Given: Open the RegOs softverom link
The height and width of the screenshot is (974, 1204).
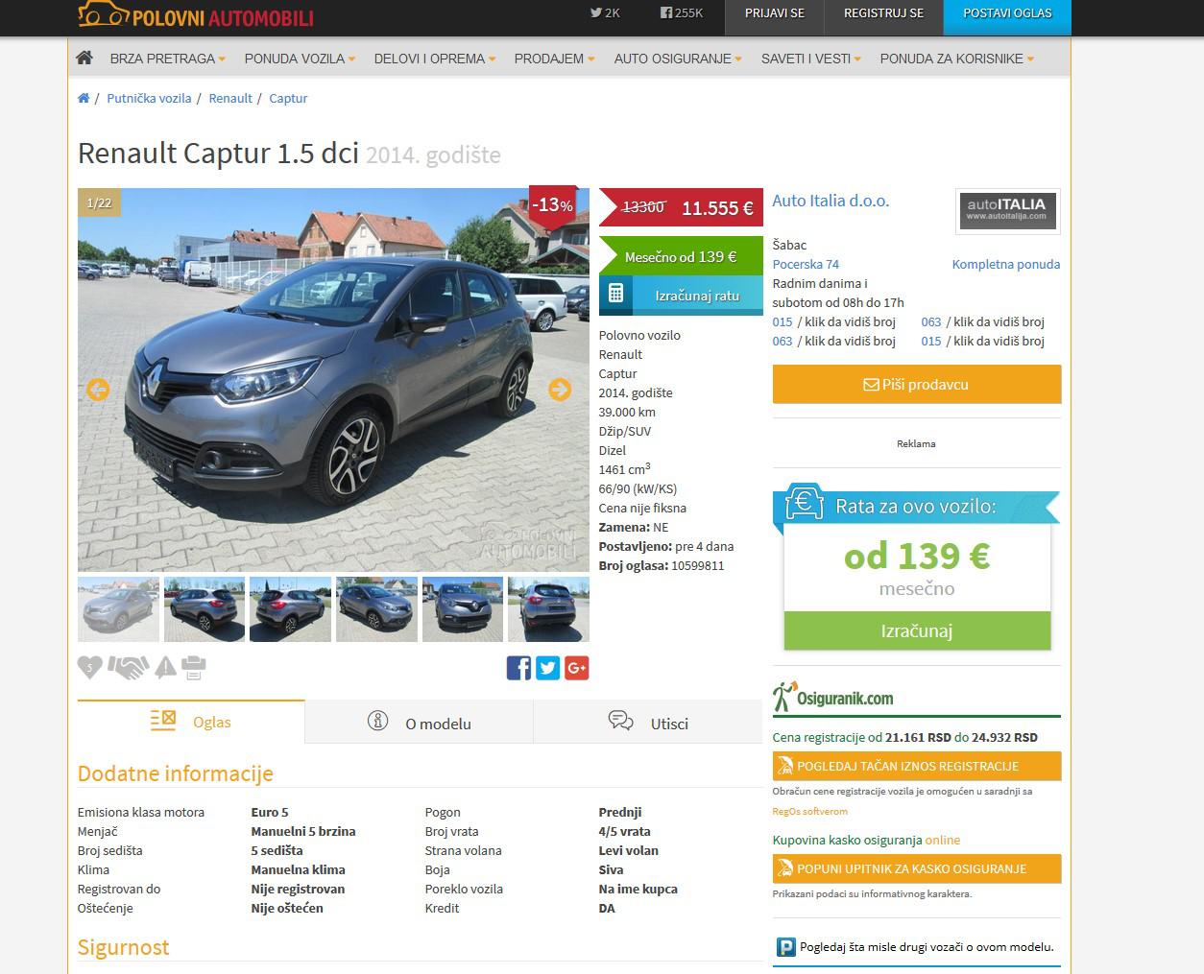Looking at the screenshot, I should click(810, 811).
